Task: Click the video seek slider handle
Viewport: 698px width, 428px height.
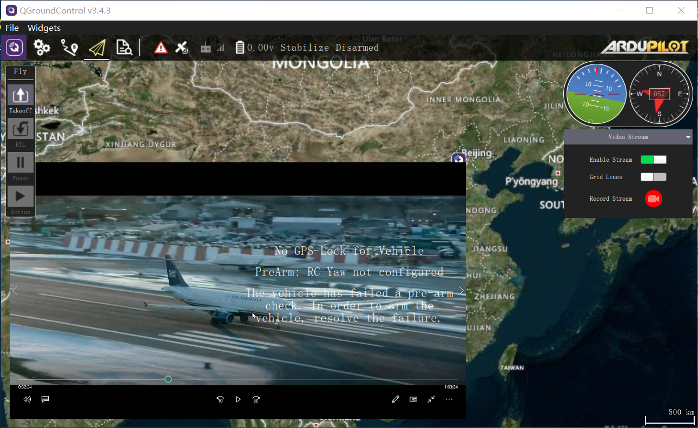Action: pyautogui.click(x=168, y=379)
